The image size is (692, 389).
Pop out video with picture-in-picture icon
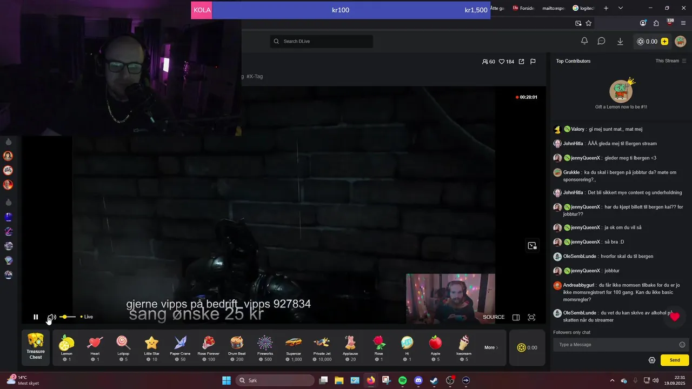coord(532,246)
